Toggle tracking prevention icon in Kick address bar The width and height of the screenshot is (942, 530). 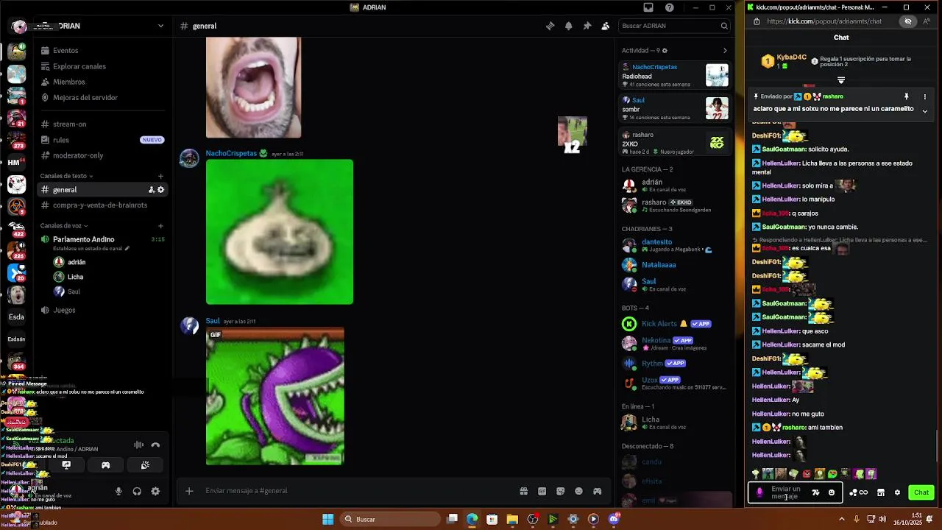pos(908,21)
